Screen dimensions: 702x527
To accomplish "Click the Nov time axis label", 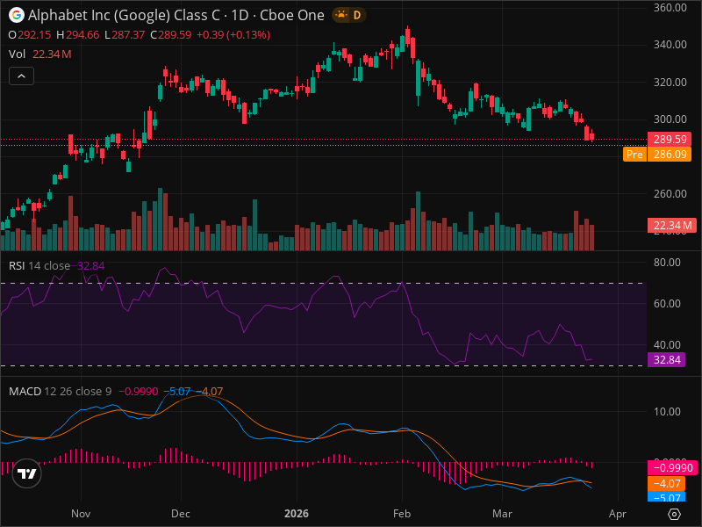I will (81, 514).
